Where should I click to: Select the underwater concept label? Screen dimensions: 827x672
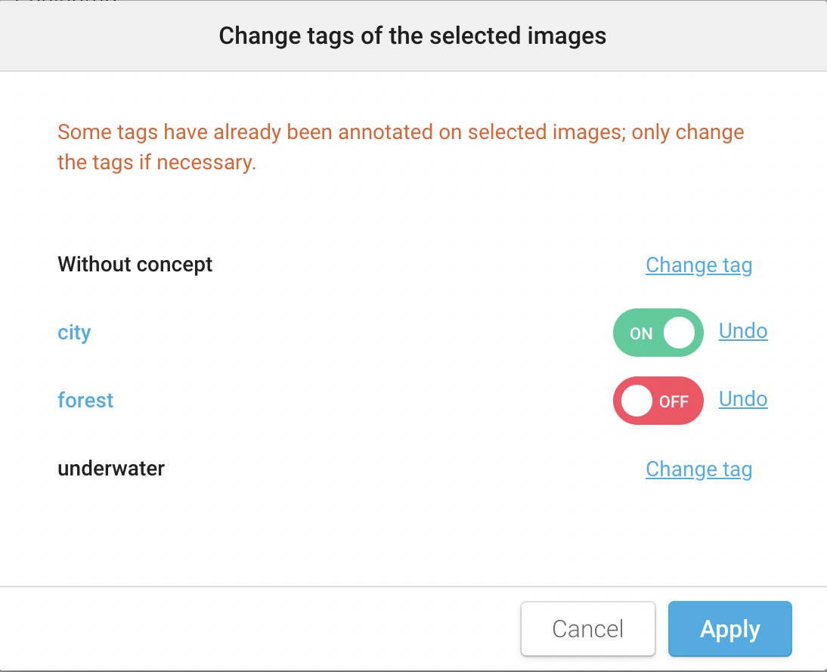(x=111, y=469)
